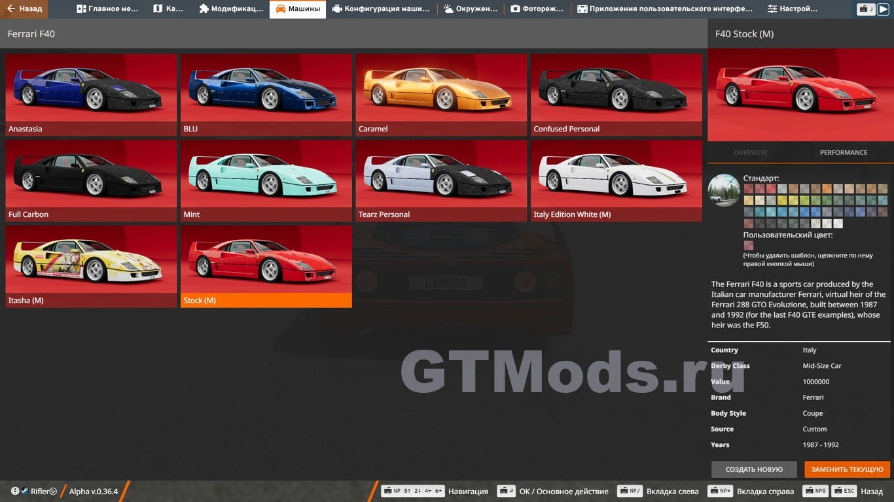Click the NP/ key badge for left tab
The height and width of the screenshot is (502, 894).
pyautogui.click(x=629, y=491)
